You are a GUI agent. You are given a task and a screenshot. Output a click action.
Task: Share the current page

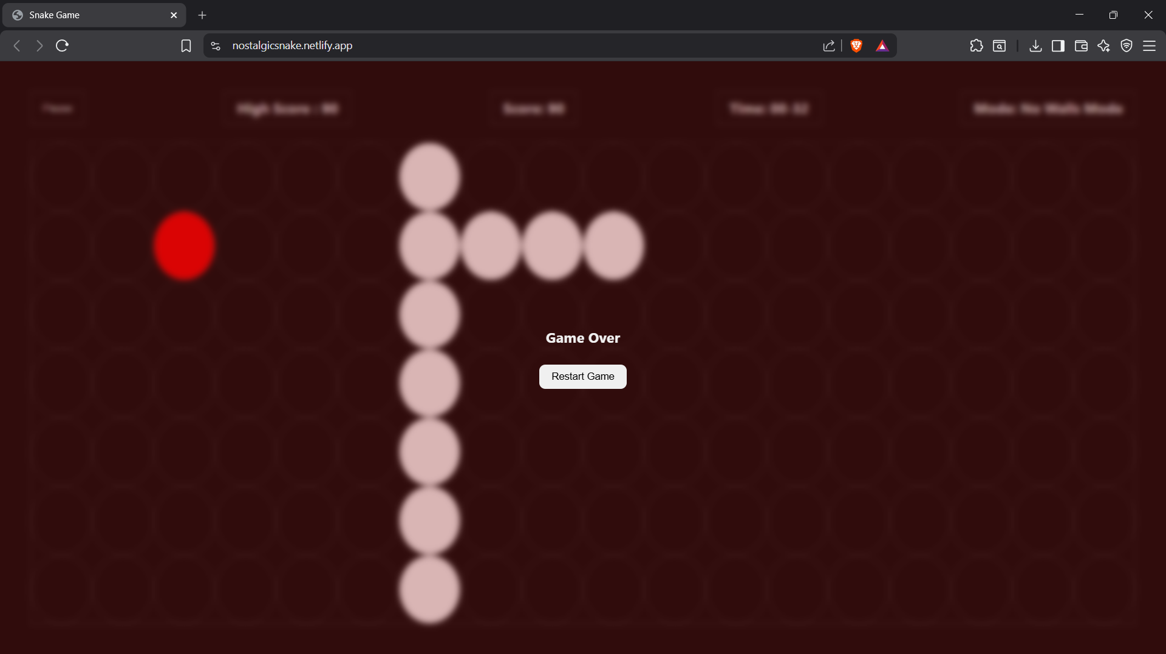(x=830, y=46)
